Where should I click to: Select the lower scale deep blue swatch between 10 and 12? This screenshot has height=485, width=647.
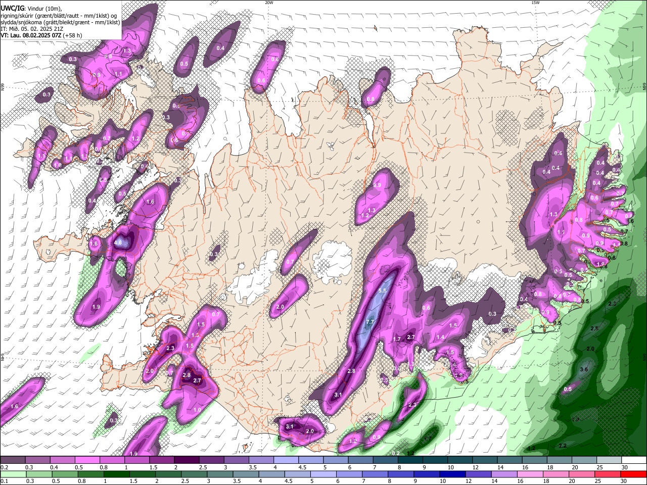pyautogui.click(x=452, y=474)
